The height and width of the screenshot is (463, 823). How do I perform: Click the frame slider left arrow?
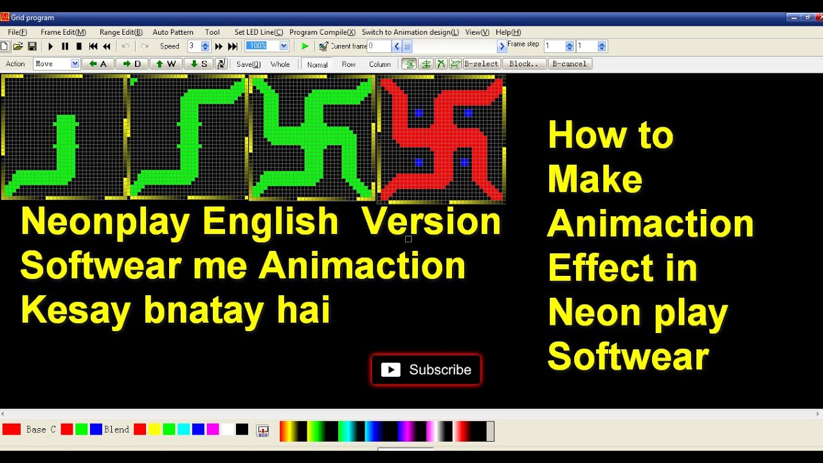click(x=397, y=46)
